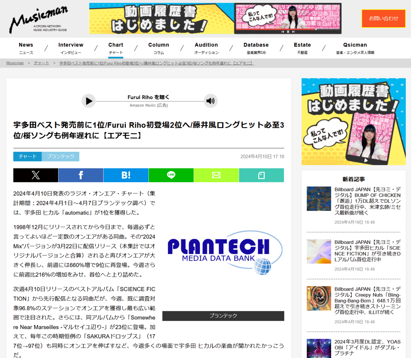Pause the top banner video
This screenshot has height=358, width=411.
point(288,32)
